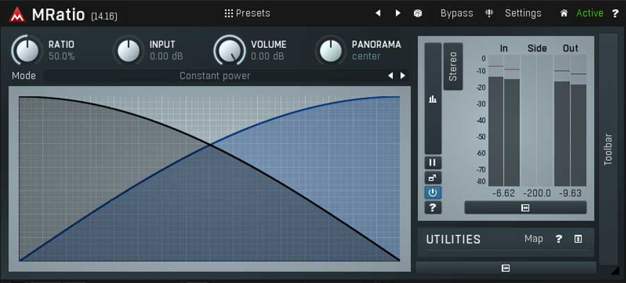Click the meter histogram icon button
Screen dimensions: 626x283
(x=433, y=99)
